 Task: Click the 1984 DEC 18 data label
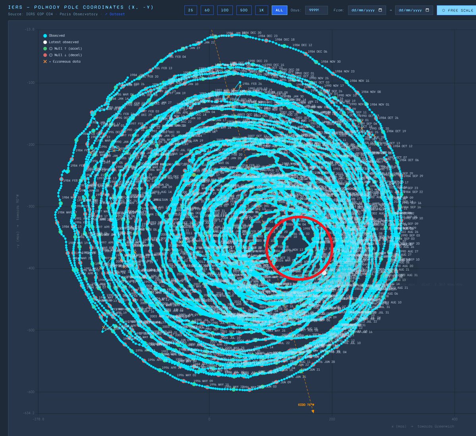coord(285,39)
